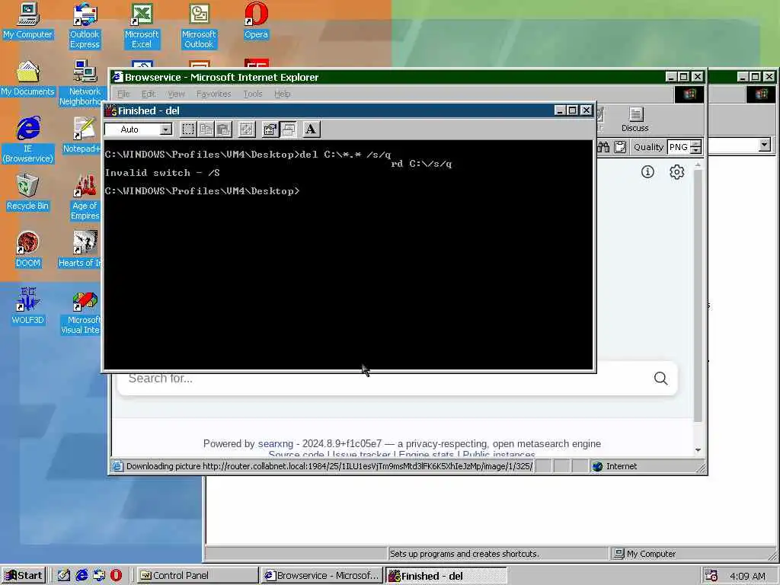Open the Auto font size dropdown

click(165, 129)
